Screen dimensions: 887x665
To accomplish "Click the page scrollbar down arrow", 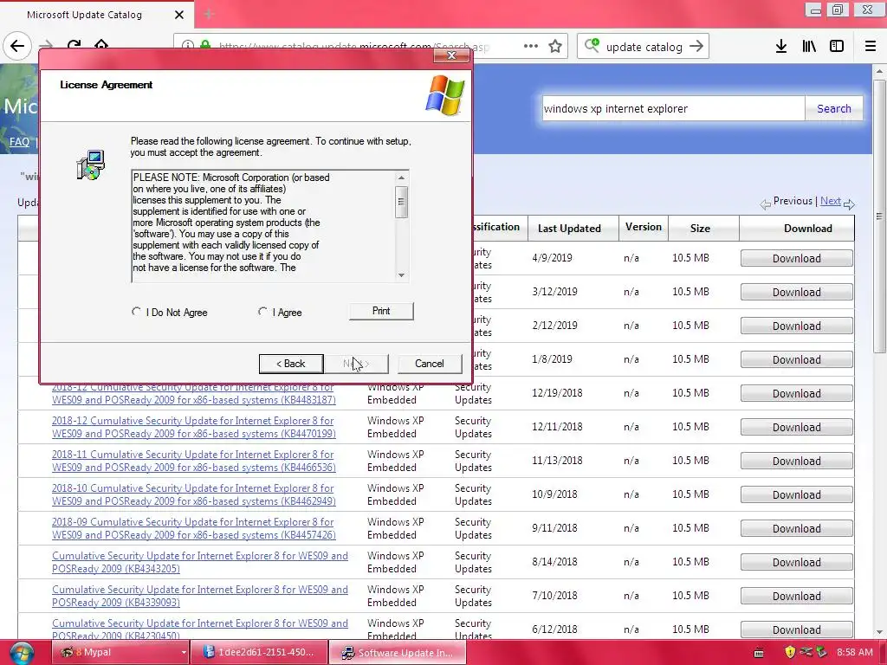I will (x=878, y=632).
